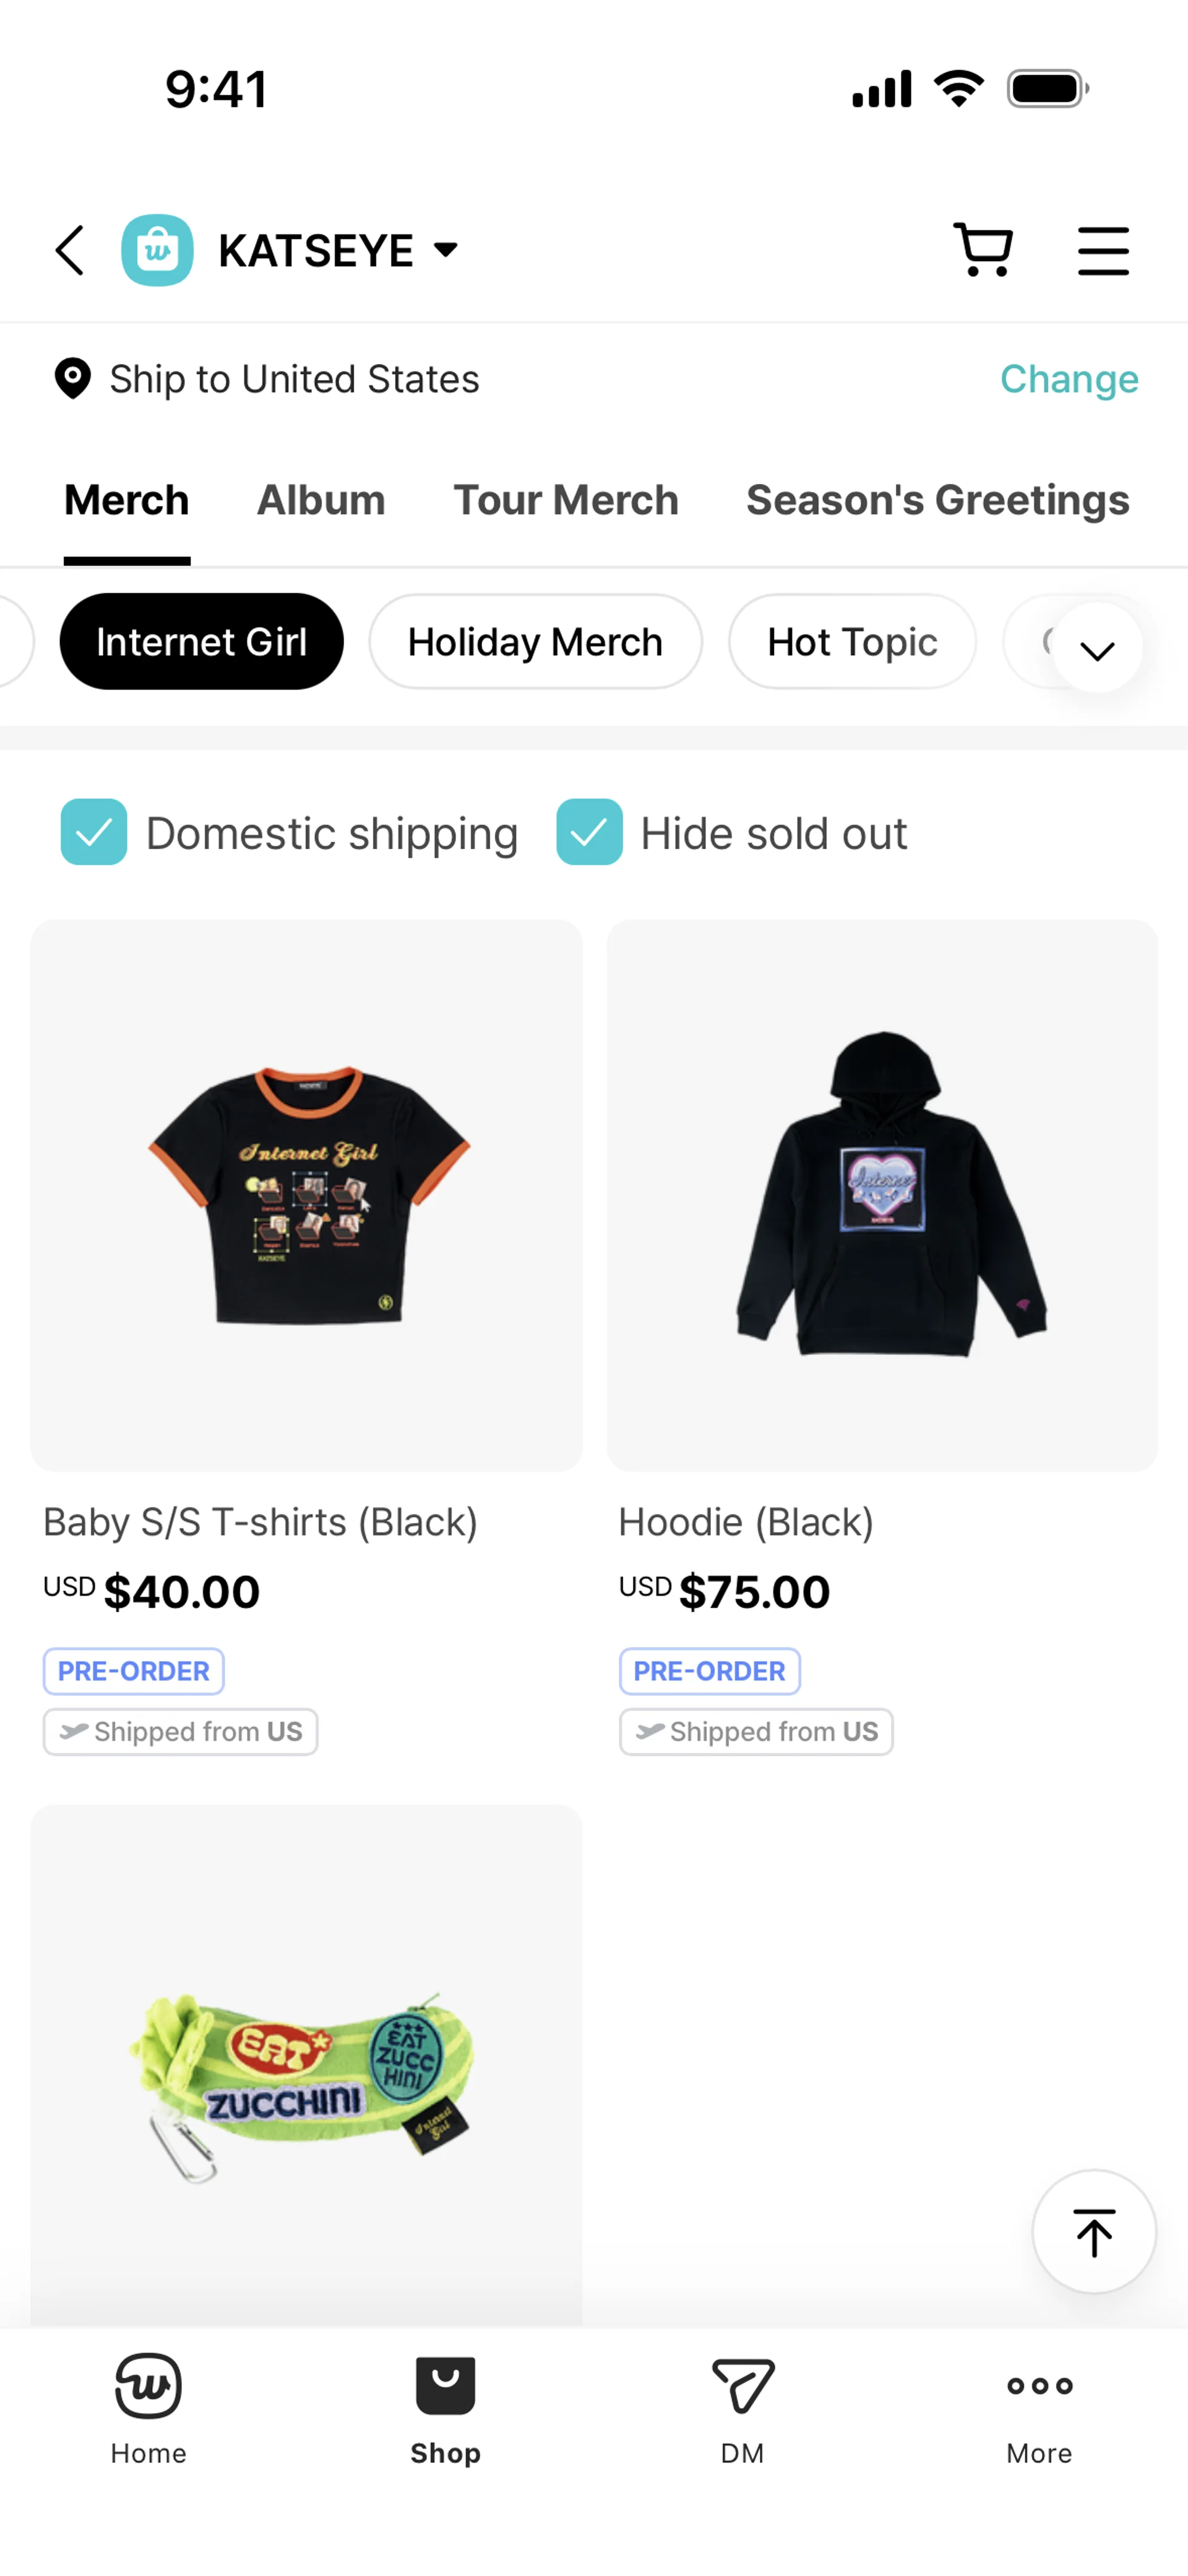Select the Season's Greetings tab
This screenshot has width=1188, height=2576.
pyautogui.click(x=937, y=500)
